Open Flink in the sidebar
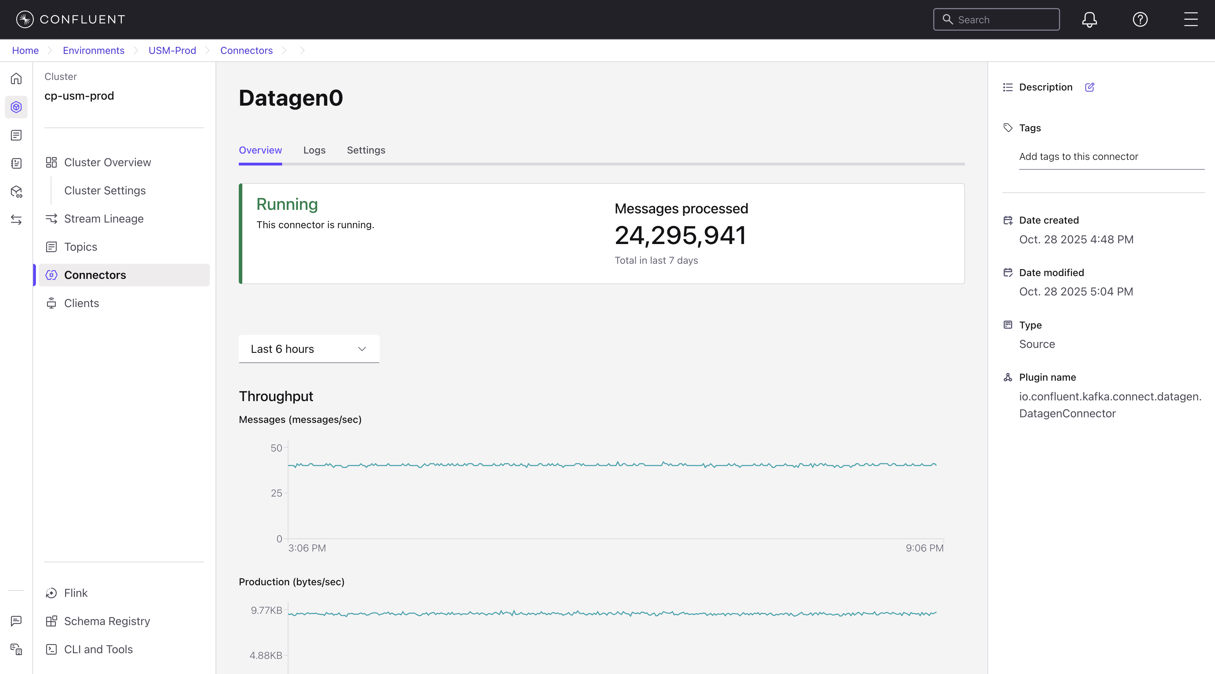Image resolution: width=1215 pixels, height=674 pixels. click(76, 593)
